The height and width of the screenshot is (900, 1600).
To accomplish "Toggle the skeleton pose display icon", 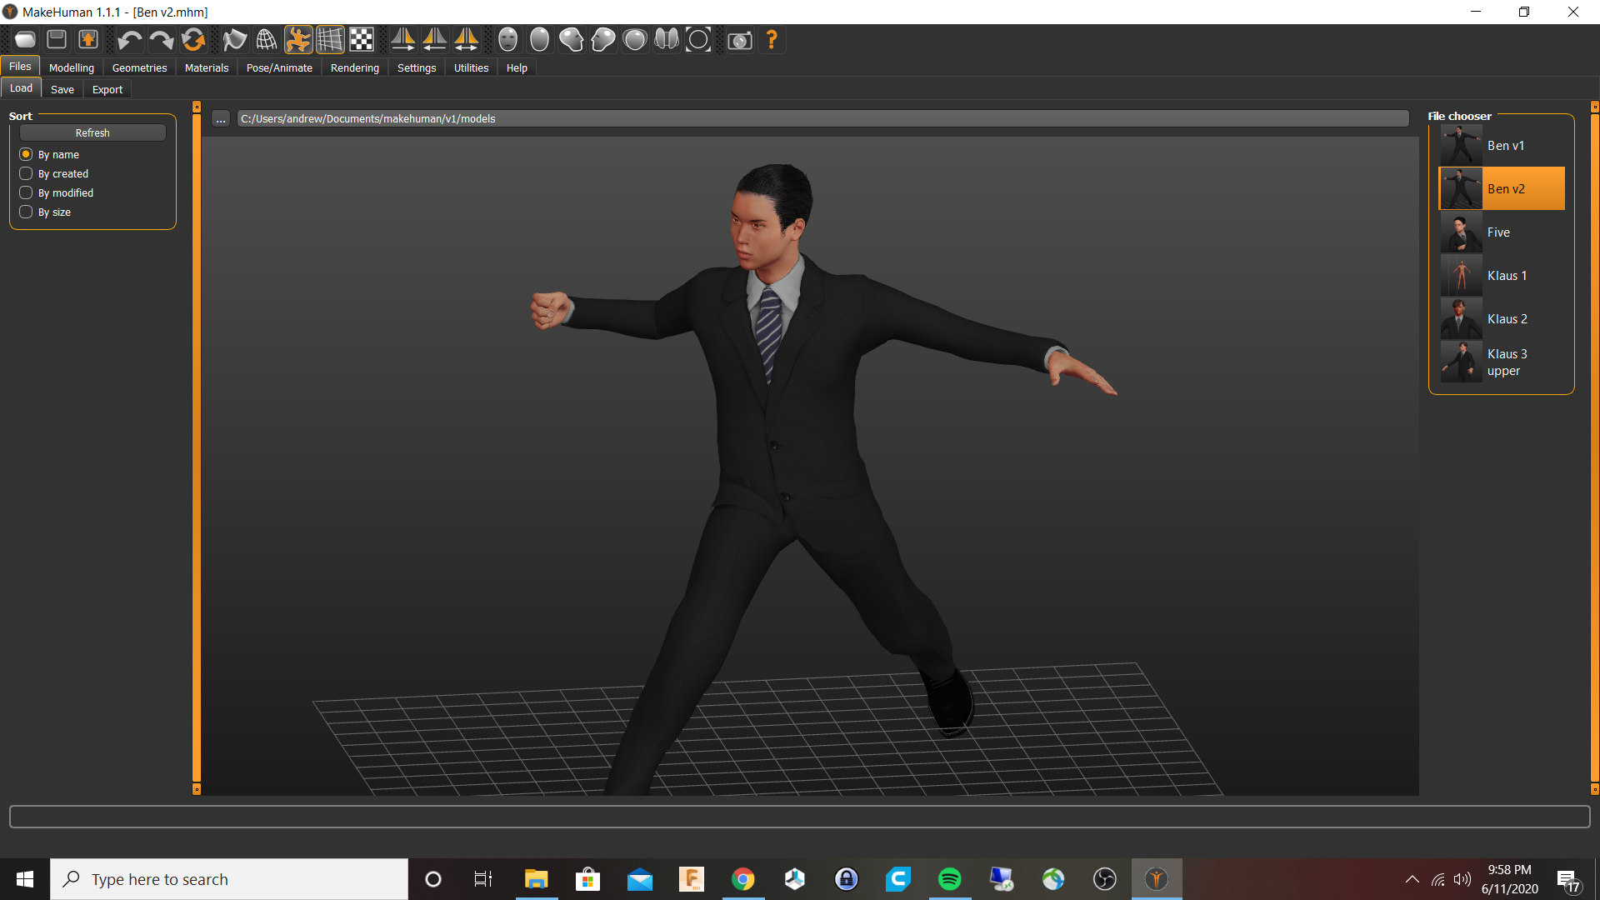I will (x=298, y=39).
